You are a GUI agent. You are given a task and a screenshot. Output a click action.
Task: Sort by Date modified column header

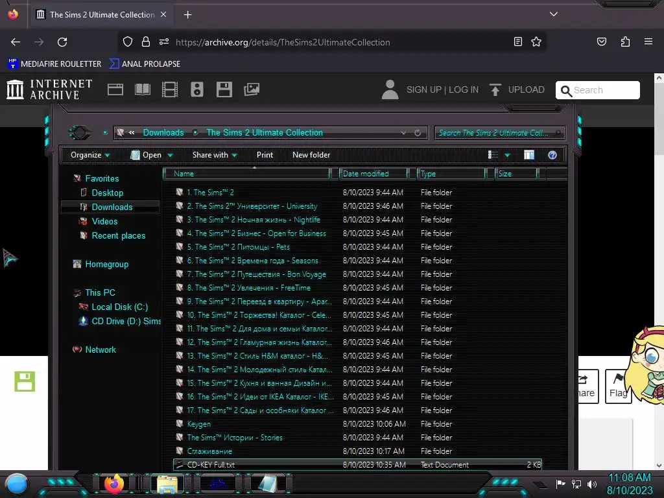click(x=373, y=174)
